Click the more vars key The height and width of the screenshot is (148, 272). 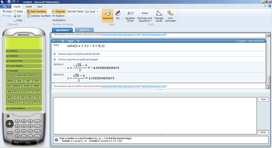pos(22,75)
